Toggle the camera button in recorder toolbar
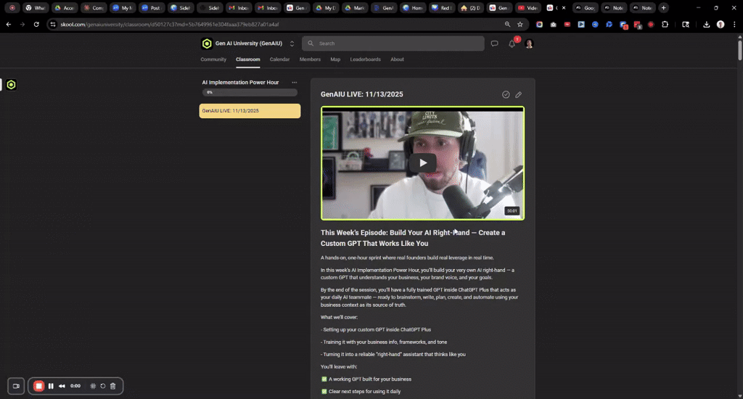This screenshot has width=743, height=399. pos(16,386)
